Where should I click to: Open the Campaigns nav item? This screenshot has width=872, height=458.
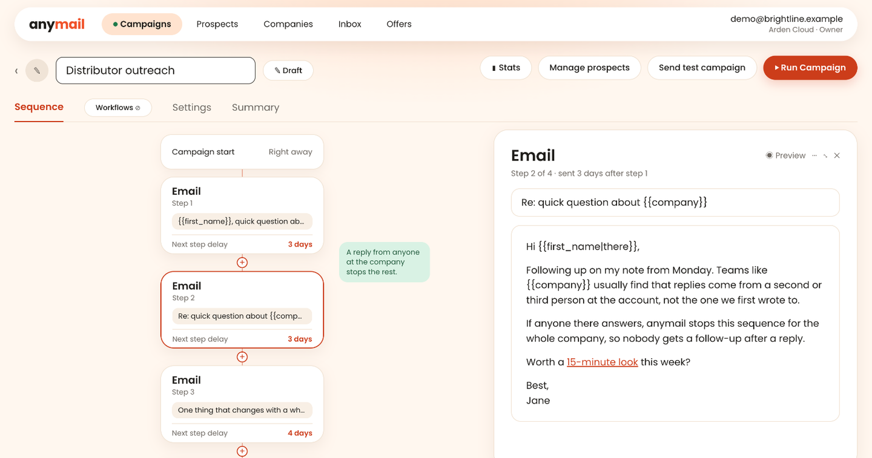pyautogui.click(x=142, y=24)
